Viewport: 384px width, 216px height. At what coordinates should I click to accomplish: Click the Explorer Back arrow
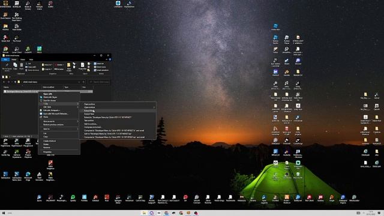4,82
